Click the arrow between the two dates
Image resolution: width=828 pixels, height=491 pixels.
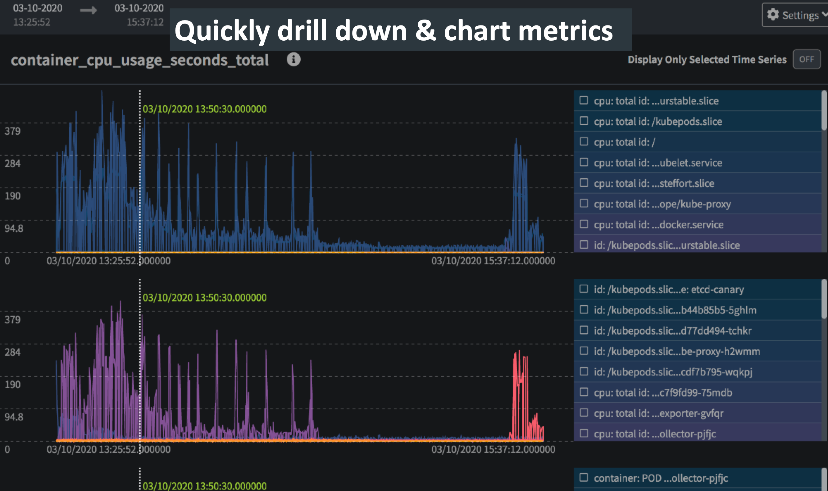coord(88,10)
